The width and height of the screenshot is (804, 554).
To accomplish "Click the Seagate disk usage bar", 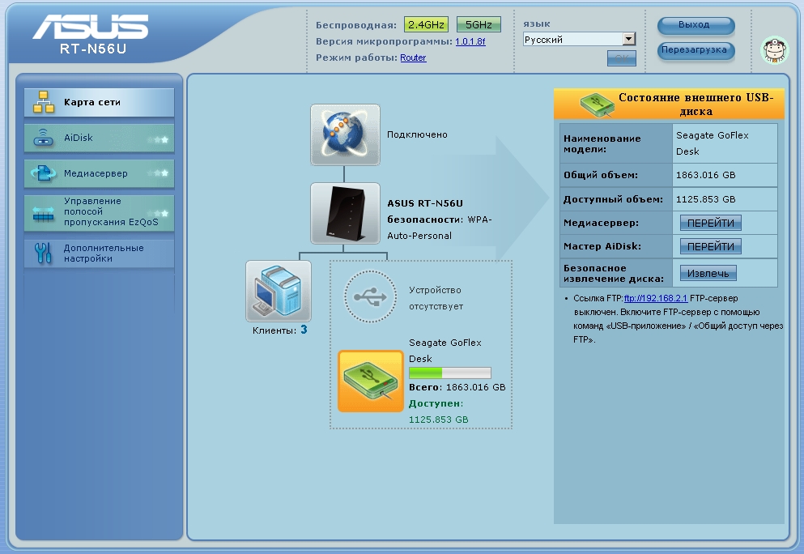I will (449, 373).
